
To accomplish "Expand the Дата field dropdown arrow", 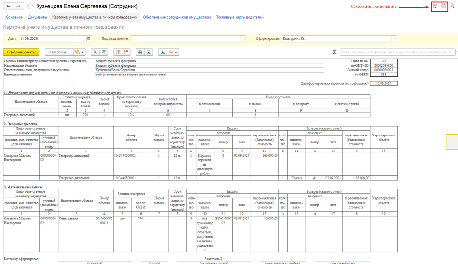I will [x=83, y=38].
